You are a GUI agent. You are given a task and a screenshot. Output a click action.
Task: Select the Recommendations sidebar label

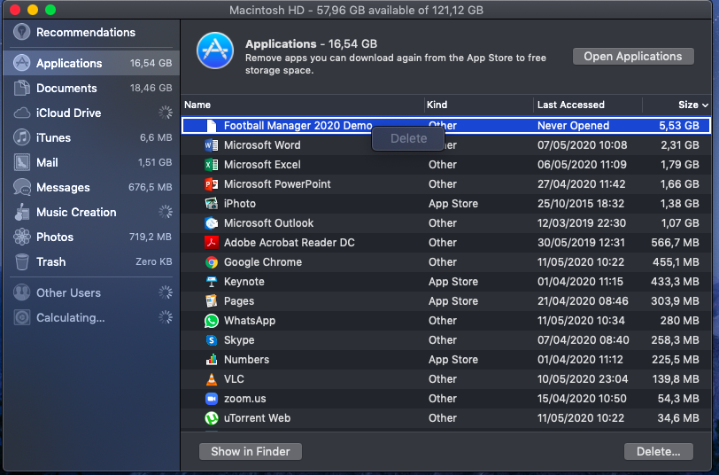click(86, 32)
